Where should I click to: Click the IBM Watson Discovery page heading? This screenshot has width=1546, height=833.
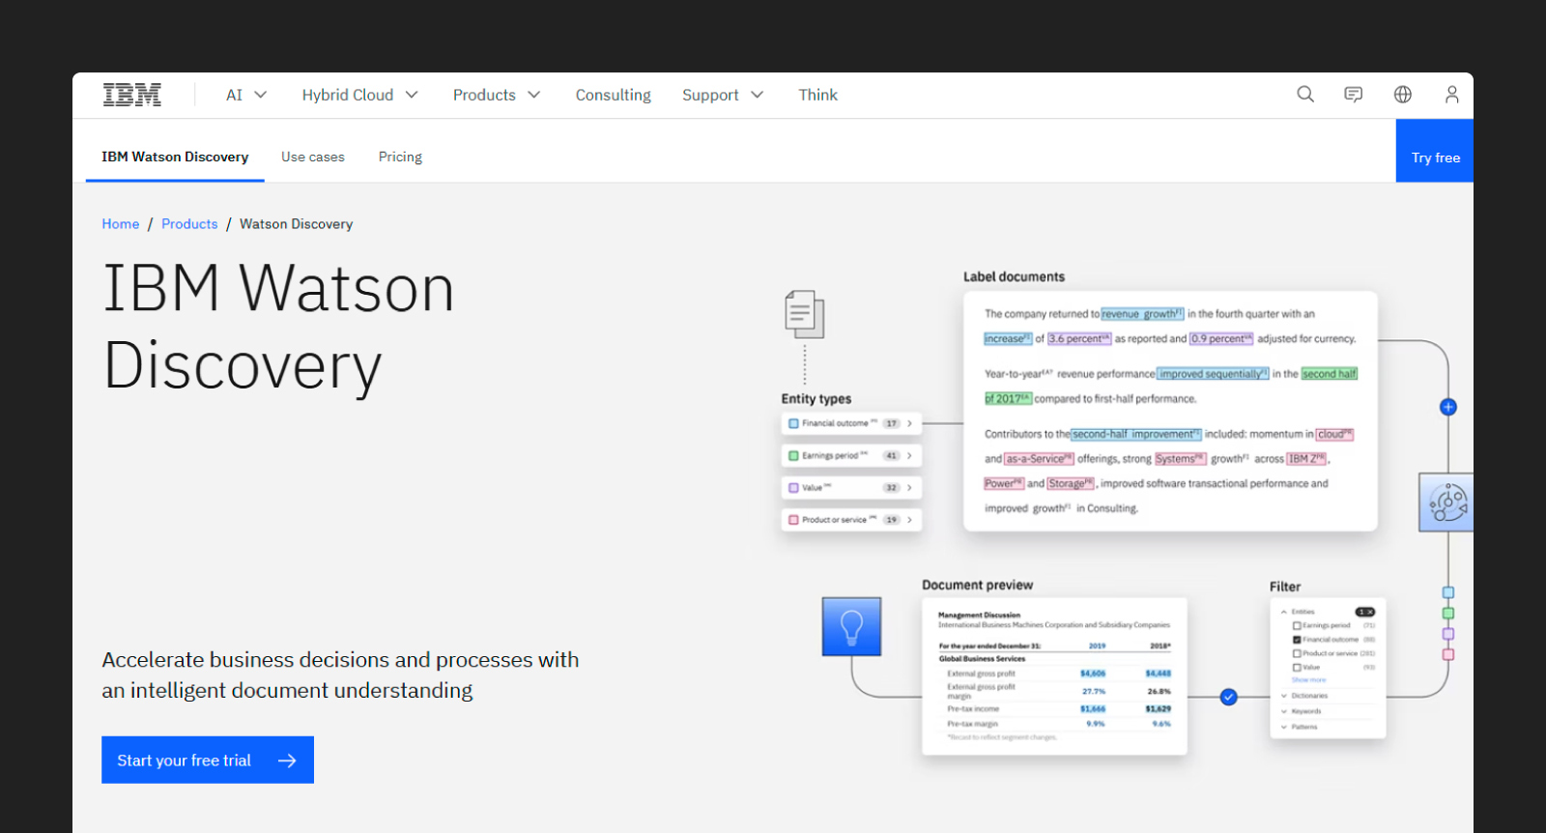coord(278,327)
